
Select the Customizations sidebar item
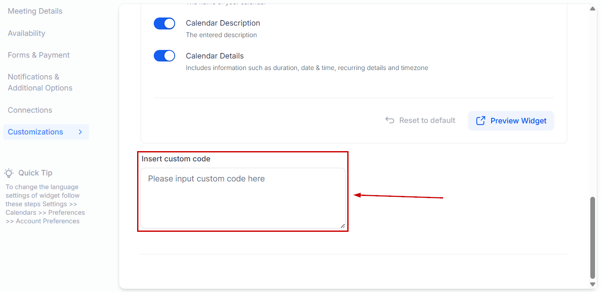pos(35,132)
